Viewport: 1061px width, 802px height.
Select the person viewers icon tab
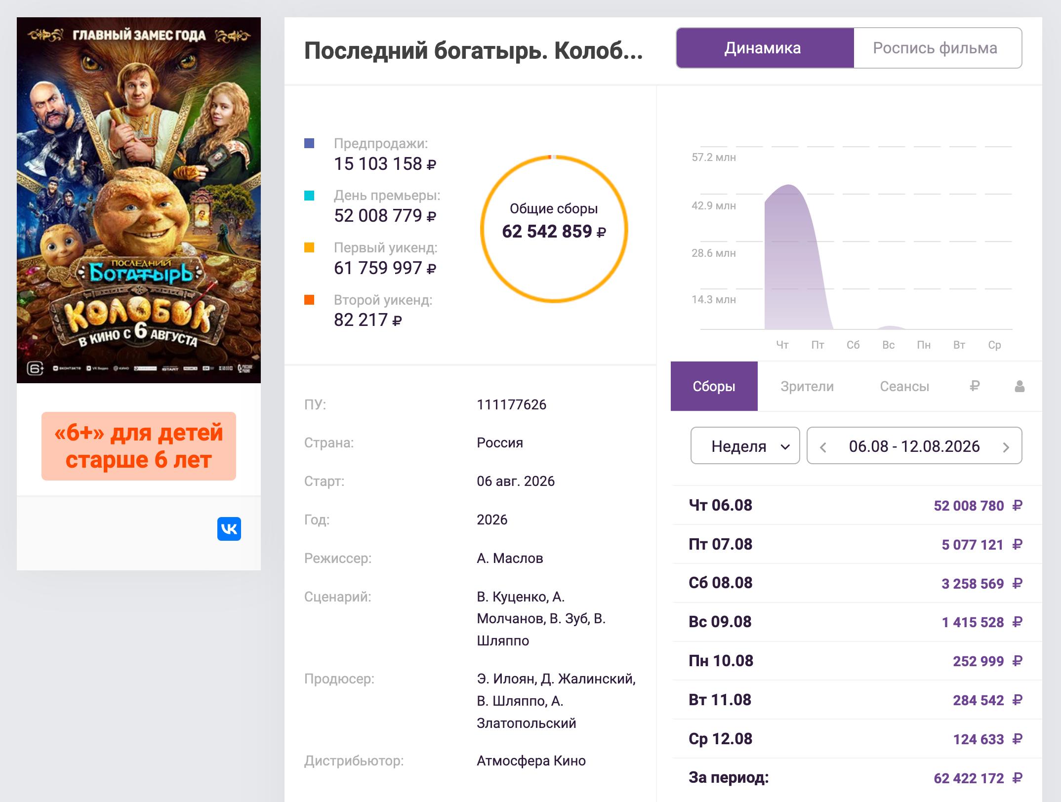coord(1020,386)
